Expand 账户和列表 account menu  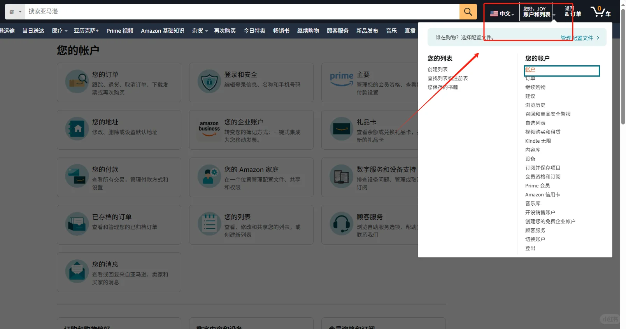[537, 12]
